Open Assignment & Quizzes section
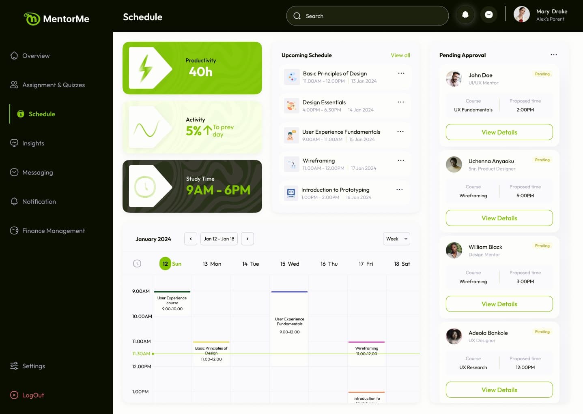The height and width of the screenshot is (414, 583). point(47,85)
